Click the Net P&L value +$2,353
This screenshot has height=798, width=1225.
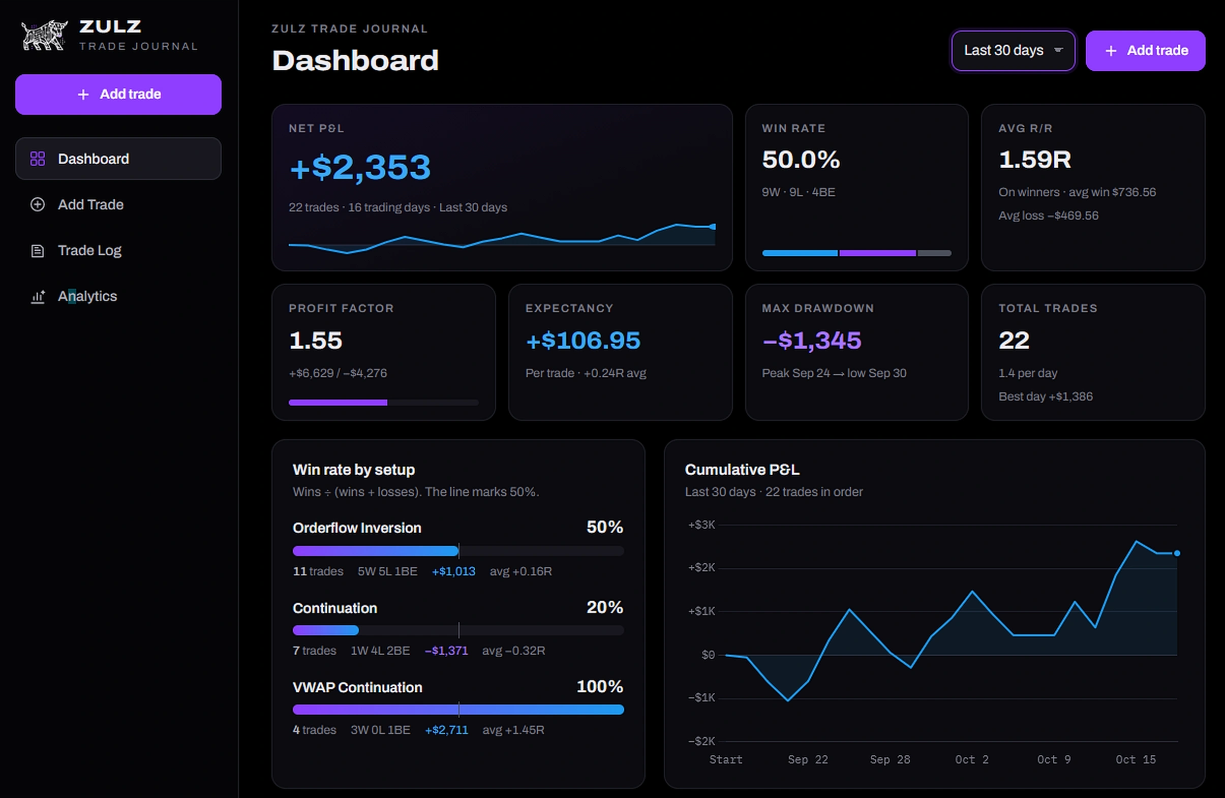coord(360,167)
